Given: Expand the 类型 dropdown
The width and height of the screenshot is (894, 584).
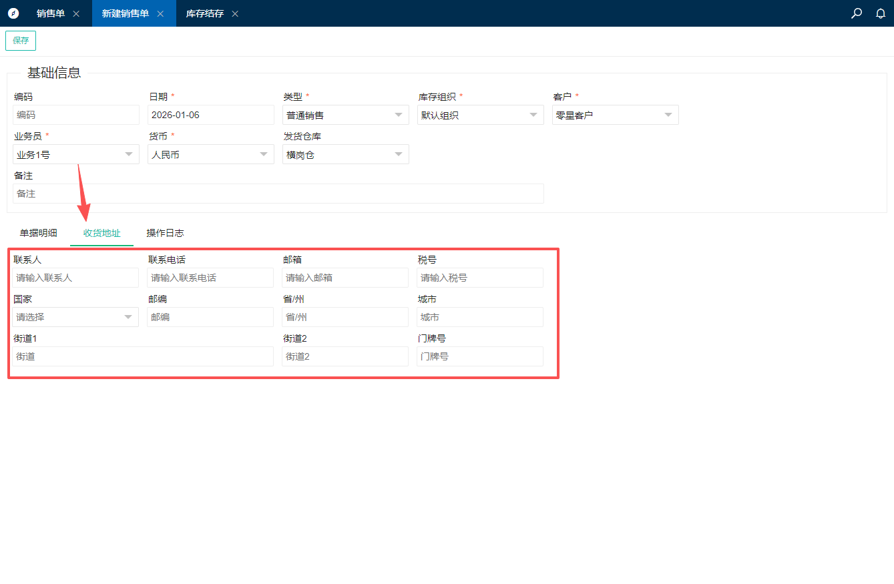Looking at the screenshot, I should pyautogui.click(x=345, y=115).
